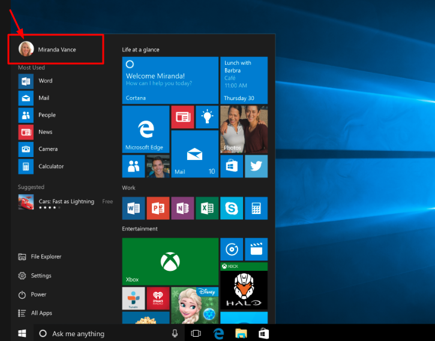Click the microphone icon in search box
The image size is (435, 341).
tap(175, 334)
